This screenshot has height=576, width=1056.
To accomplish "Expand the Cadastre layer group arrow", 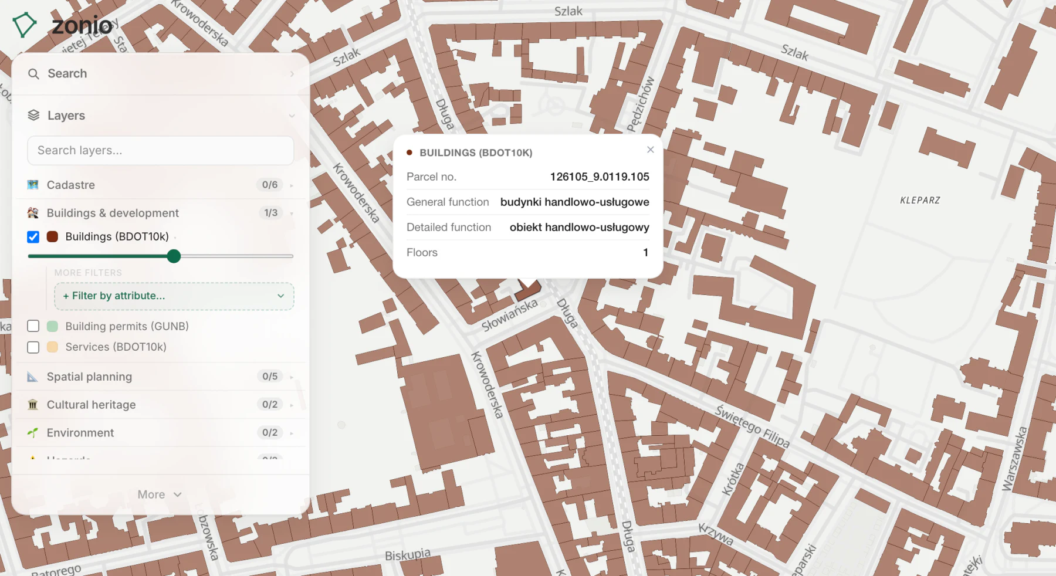I will pos(292,185).
